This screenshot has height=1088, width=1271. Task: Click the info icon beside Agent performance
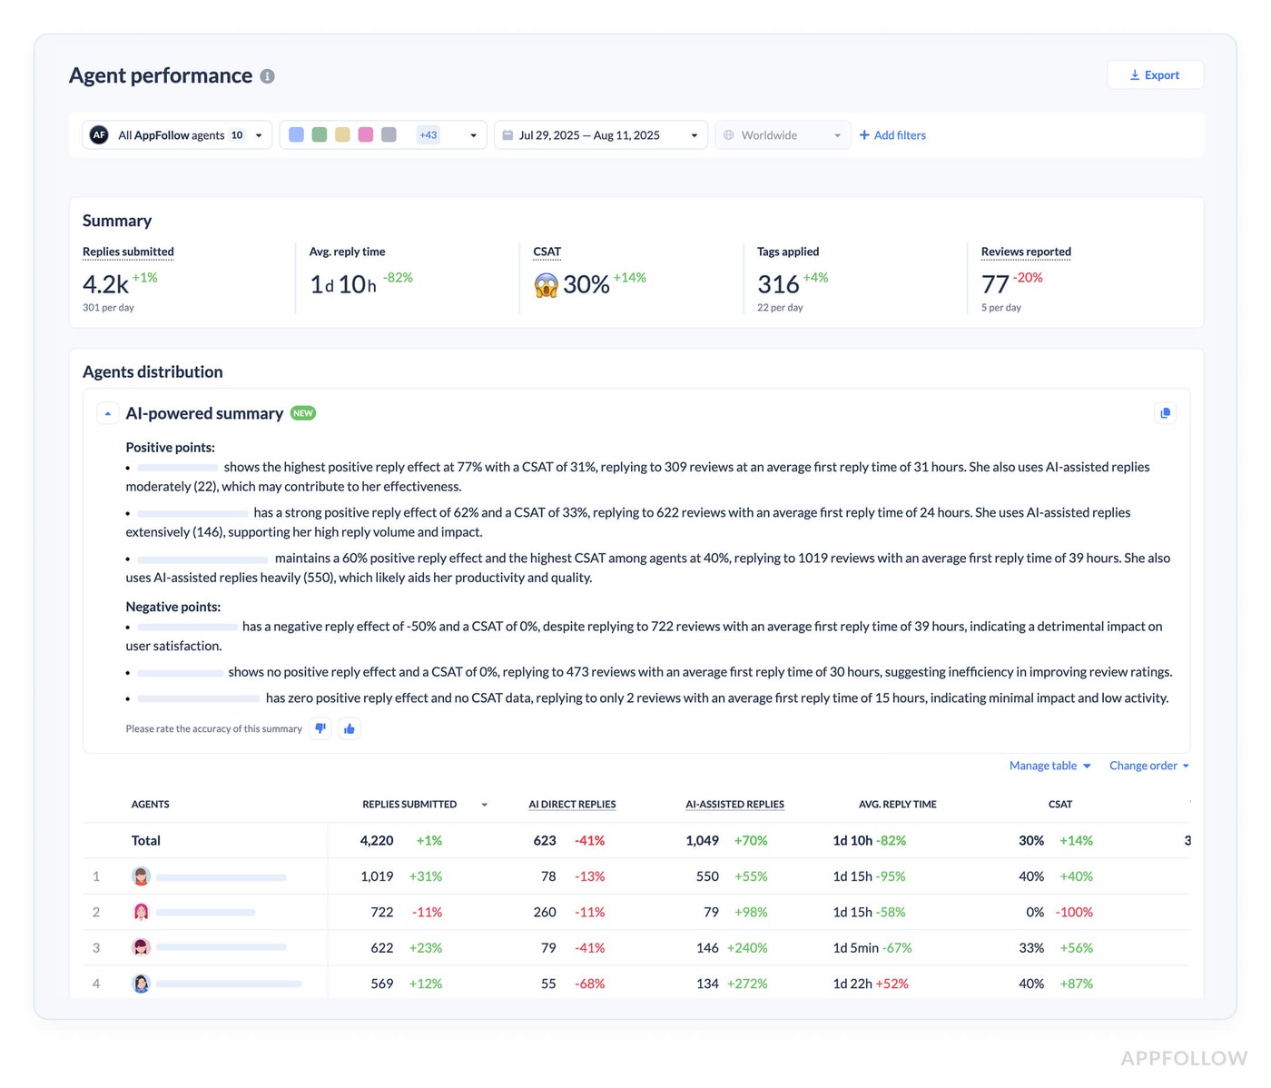(x=267, y=76)
